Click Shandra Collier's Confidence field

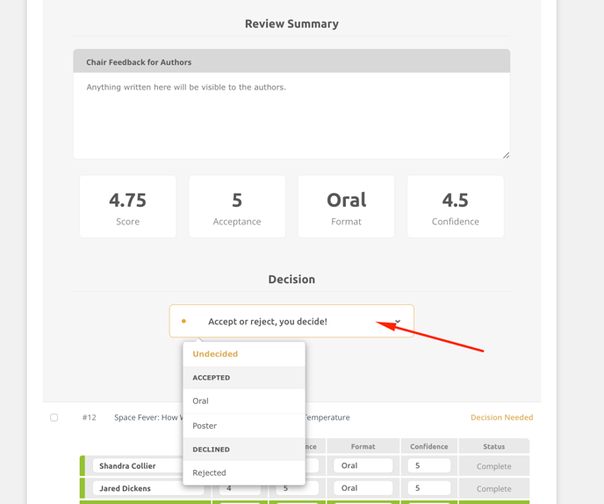(x=428, y=466)
